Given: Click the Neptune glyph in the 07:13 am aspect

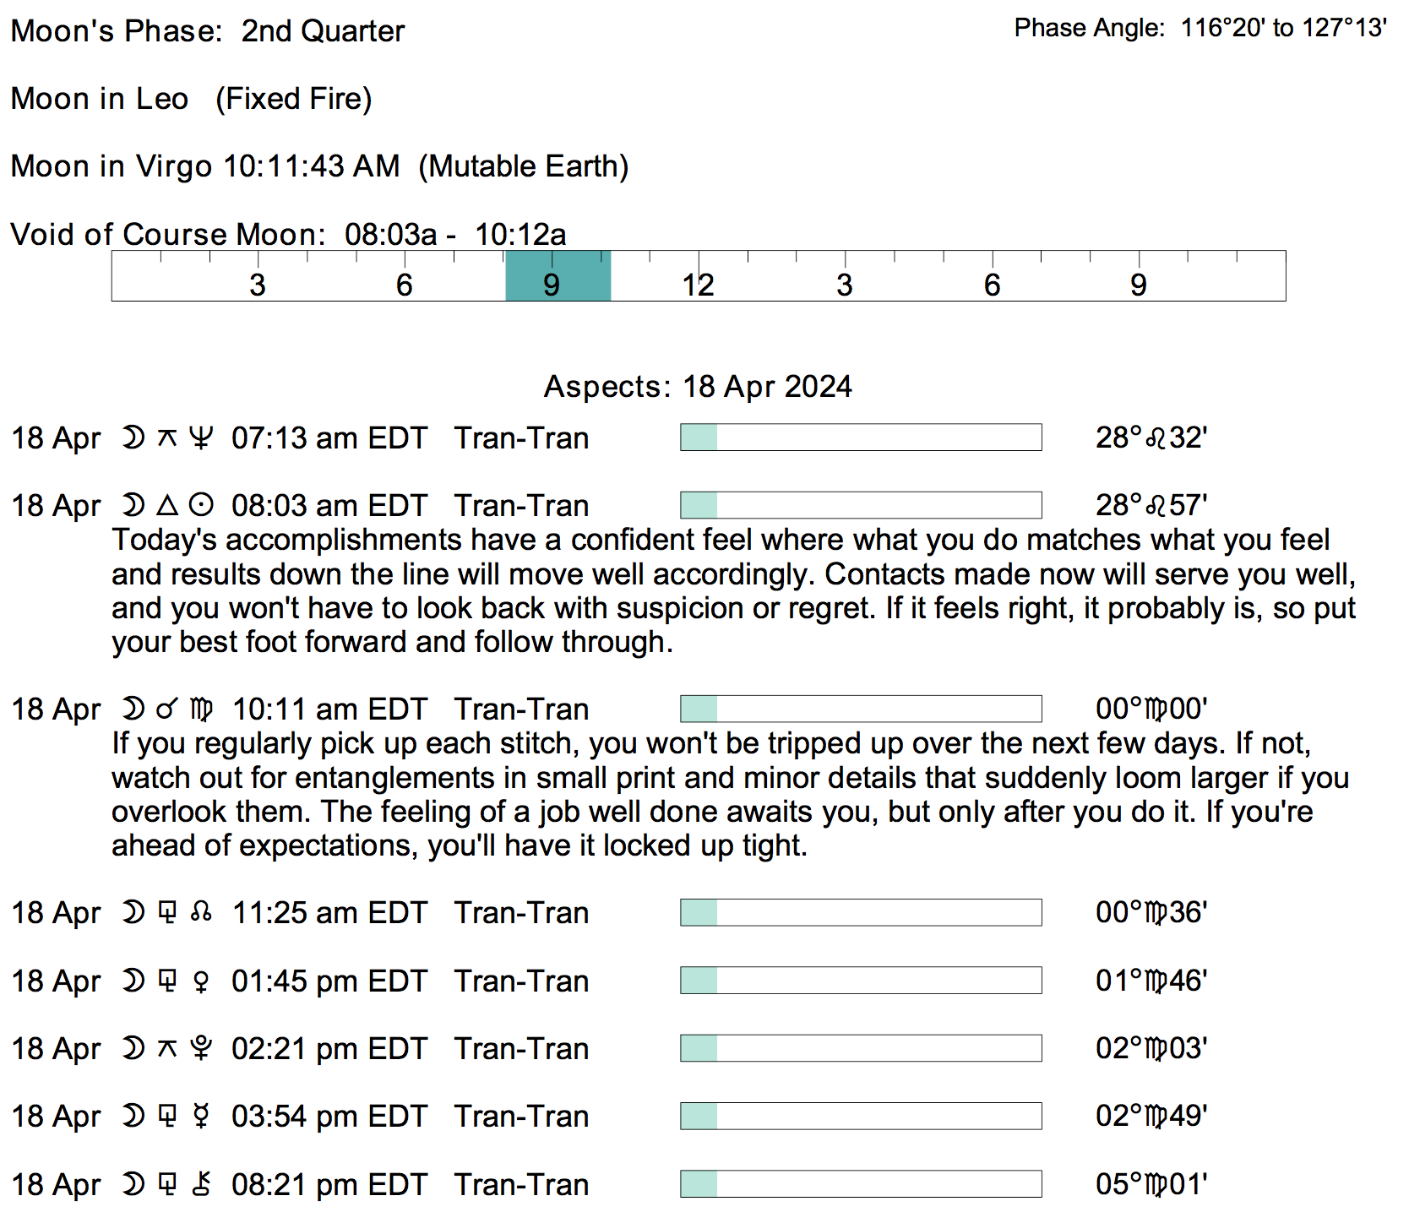Looking at the screenshot, I should click(200, 438).
